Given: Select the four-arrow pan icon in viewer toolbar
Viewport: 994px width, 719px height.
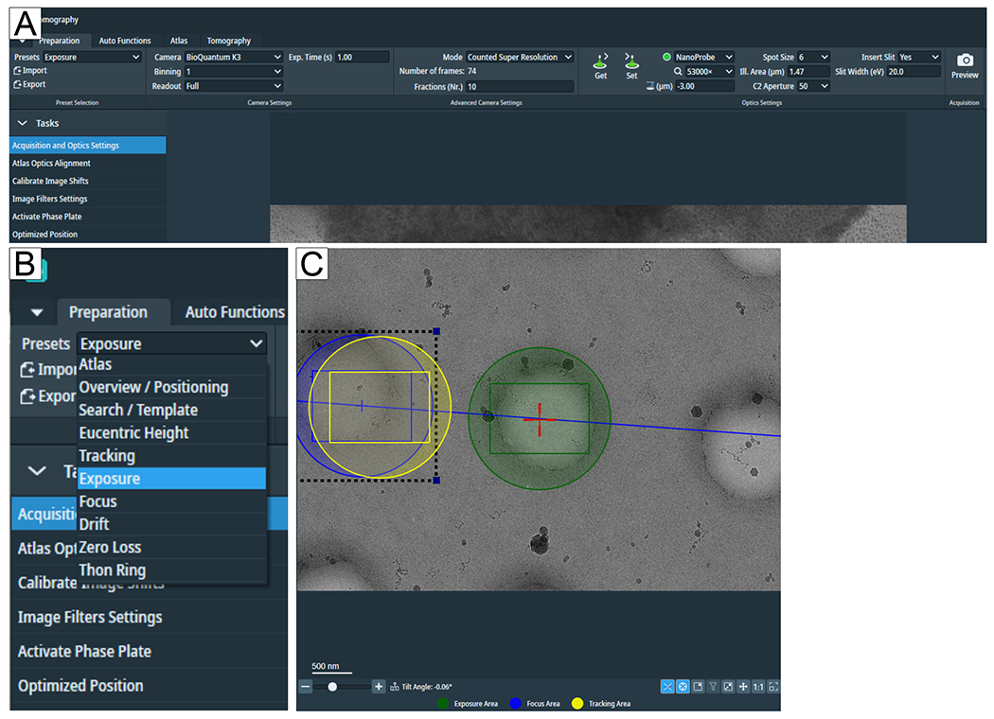Looking at the screenshot, I should (x=743, y=687).
